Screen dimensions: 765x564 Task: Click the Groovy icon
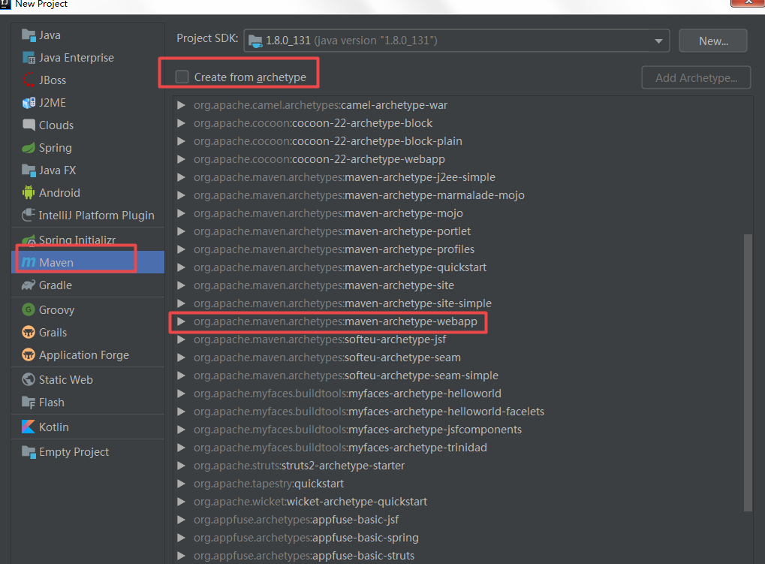(x=29, y=310)
